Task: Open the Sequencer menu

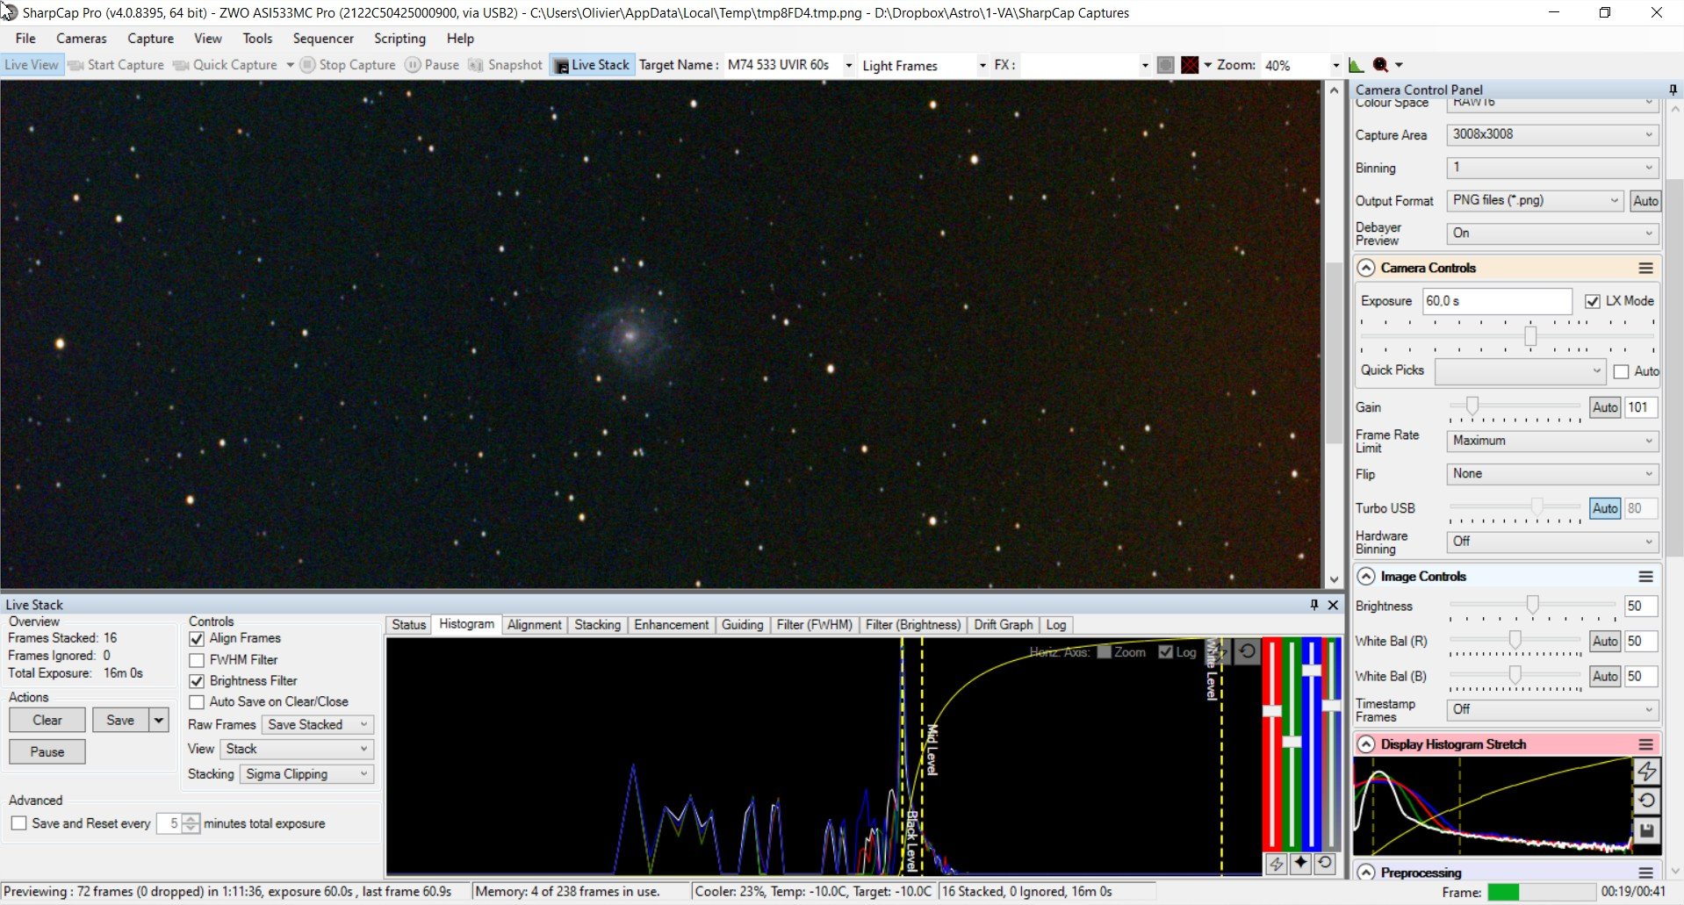Action: coord(323,39)
